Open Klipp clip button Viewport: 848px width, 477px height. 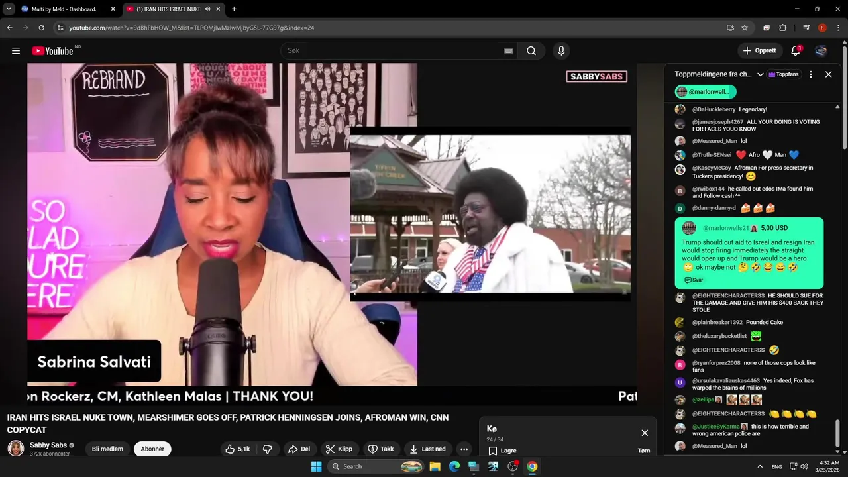click(339, 449)
